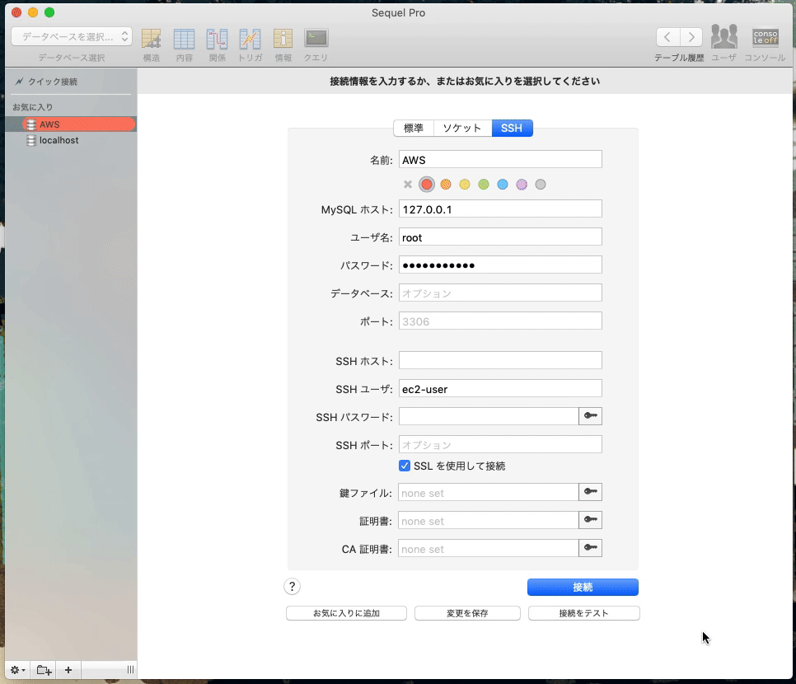Focus the データベース field

(x=500, y=293)
